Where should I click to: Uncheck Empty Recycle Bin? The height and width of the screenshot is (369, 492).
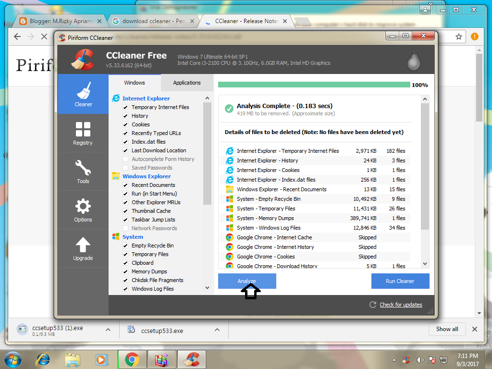pyautogui.click(x=125, y=246)
